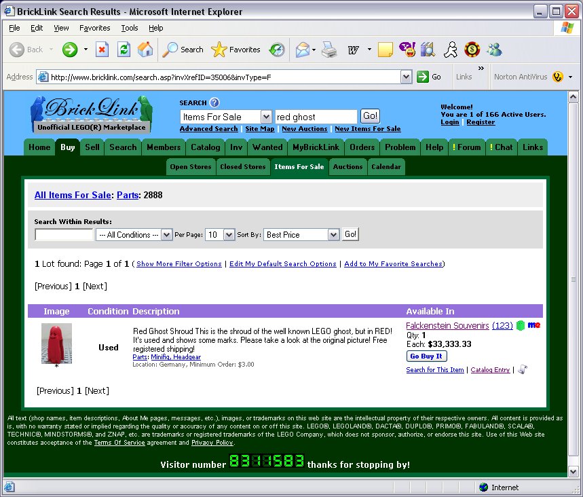The image size is (583, 497).
Task: Open the Tools menu
Action: (x=130, y=28)
